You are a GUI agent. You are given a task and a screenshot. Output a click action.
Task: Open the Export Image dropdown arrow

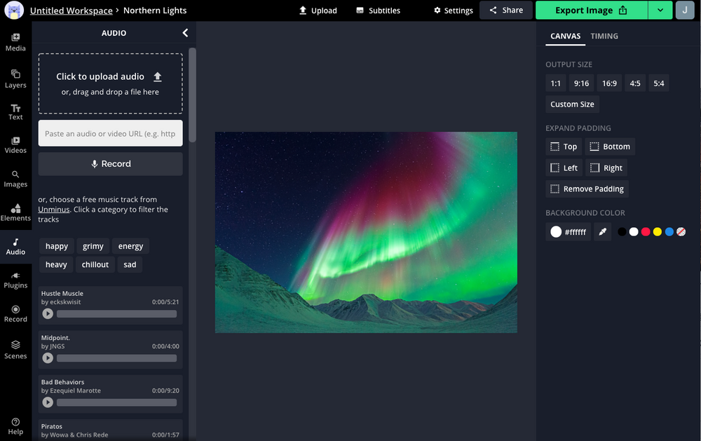point(660,11)
